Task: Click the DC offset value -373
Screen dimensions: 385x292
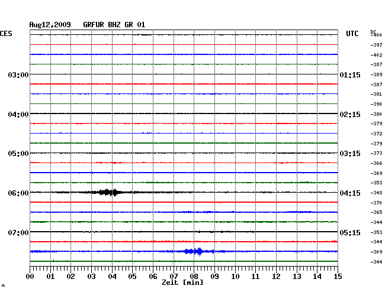Action: (x=376, y=153)
